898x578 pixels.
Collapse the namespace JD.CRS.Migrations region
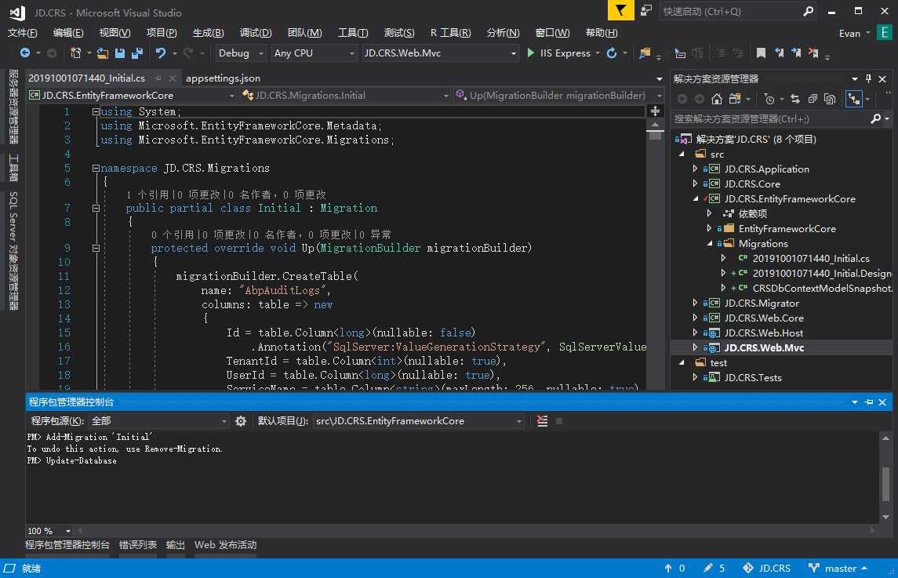pos(96,169)
